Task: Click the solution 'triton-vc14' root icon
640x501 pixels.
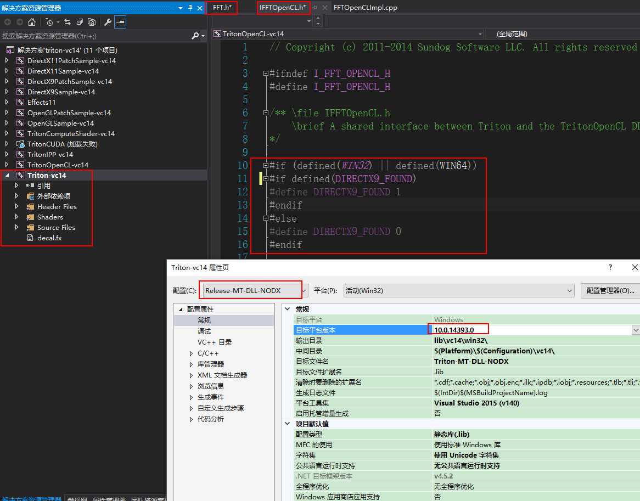Action: point(10,50)
